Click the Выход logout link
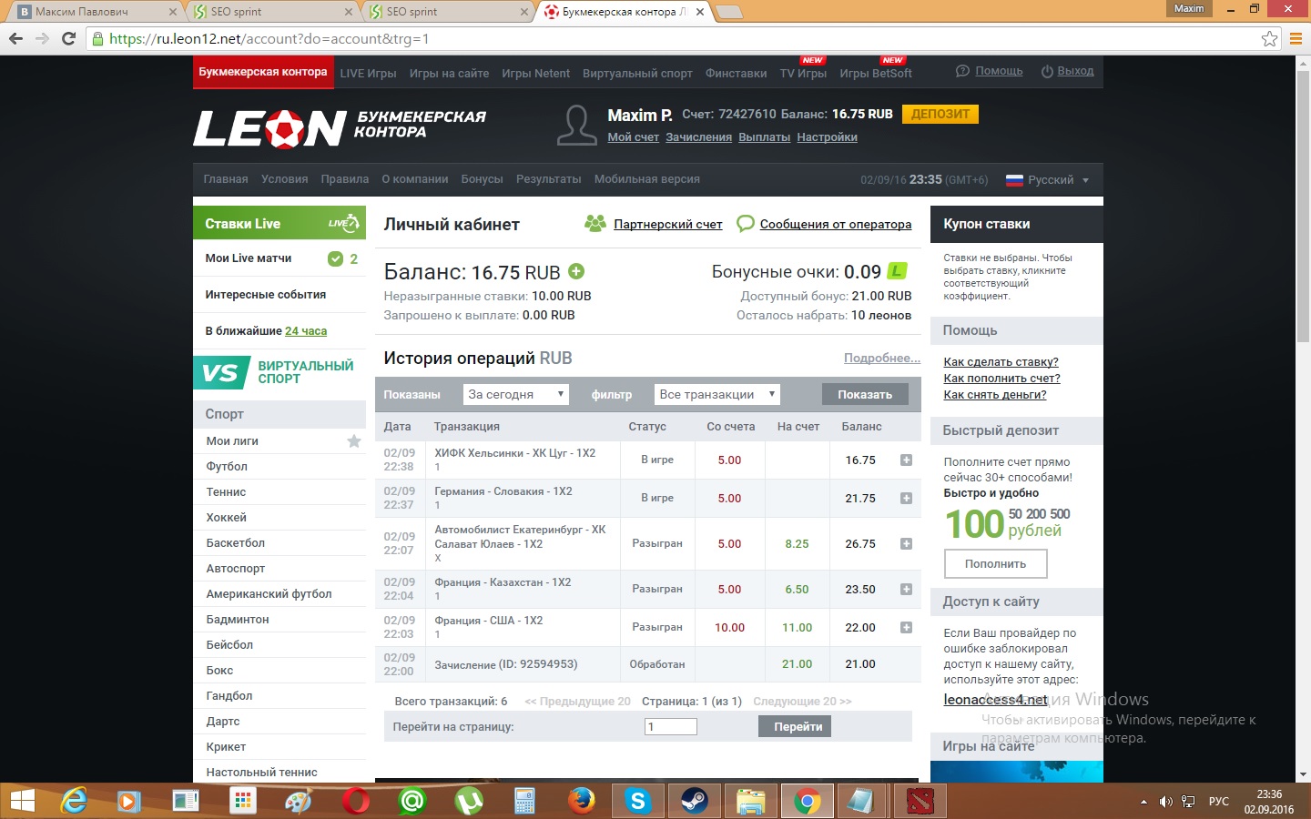The width and height of the screenshot is (1311, 819). [1075, 71]
